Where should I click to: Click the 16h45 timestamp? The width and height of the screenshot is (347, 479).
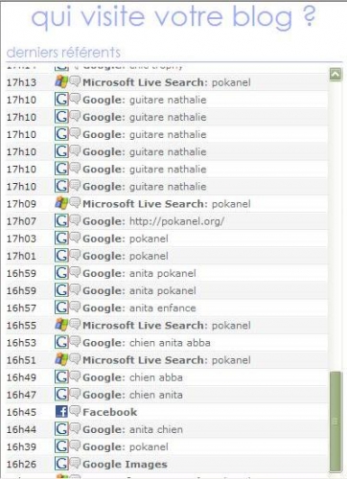(x=21, y=412)
